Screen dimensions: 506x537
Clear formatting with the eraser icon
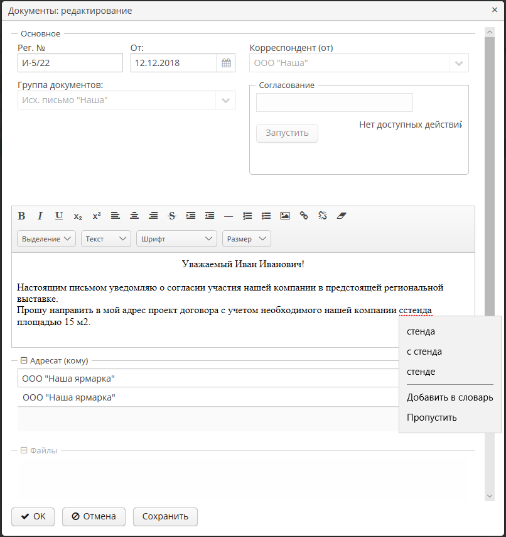[x=342, y=216]
